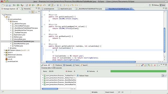Select TaxRate.java in Package Explorer
The height and width of the screenshot is (94, 168).
18,46
